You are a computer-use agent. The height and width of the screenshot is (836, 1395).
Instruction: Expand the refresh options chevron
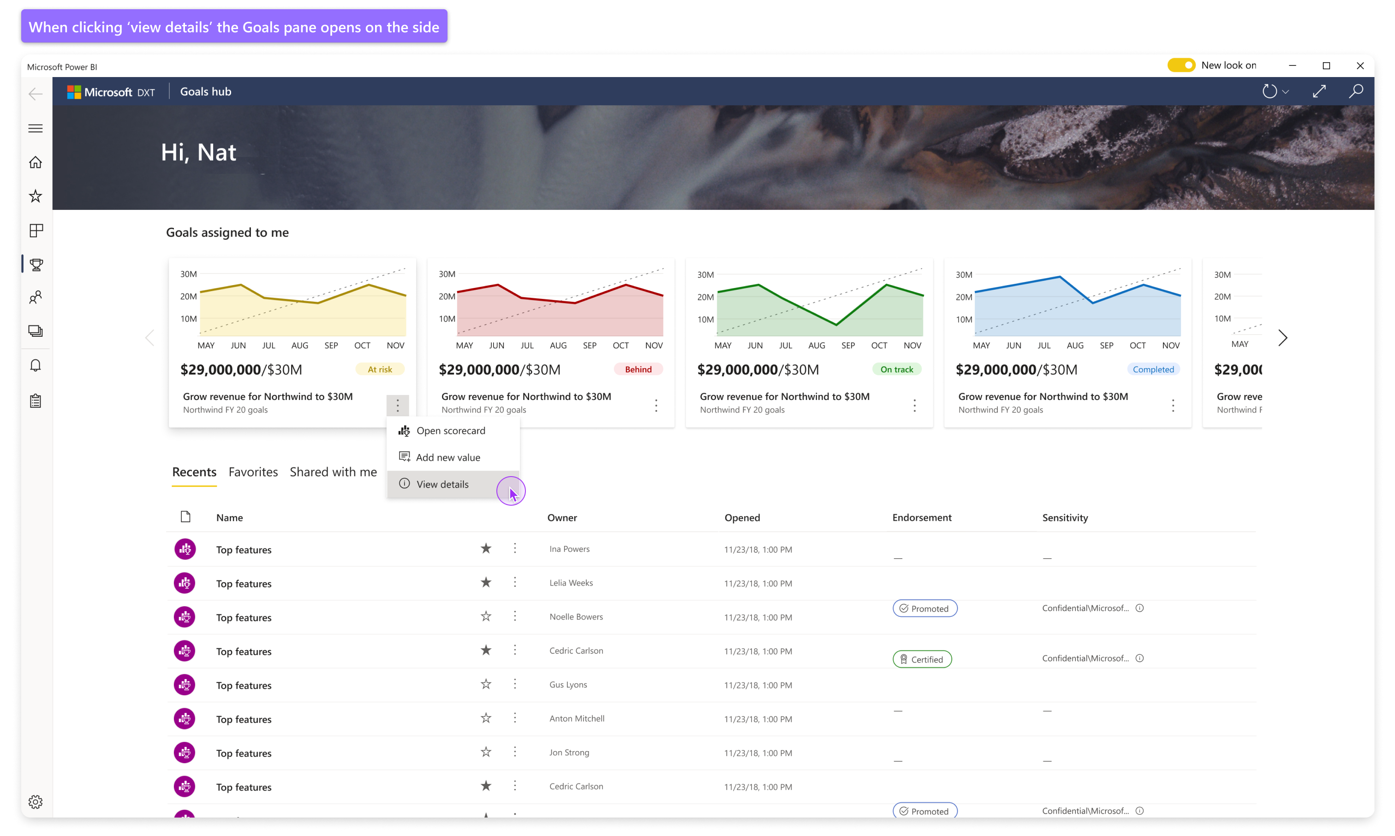[x=1285, y=92]
